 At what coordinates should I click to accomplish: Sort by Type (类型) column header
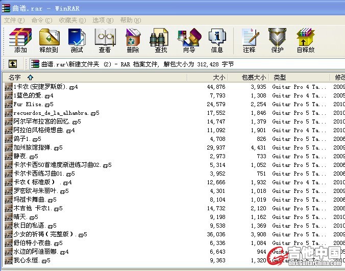pos(280,78)
